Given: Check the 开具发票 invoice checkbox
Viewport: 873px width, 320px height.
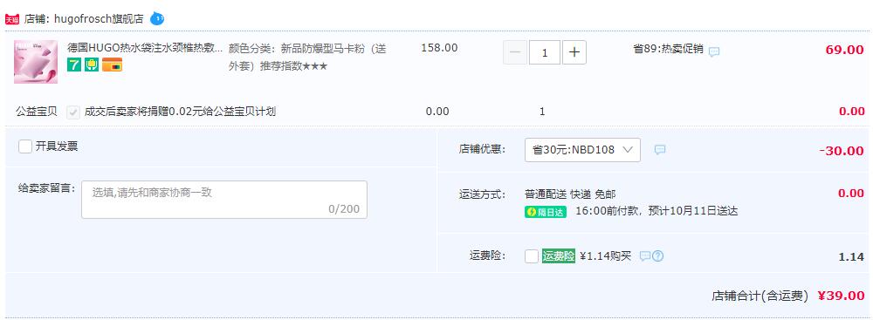Looking at the screenshot, I should coord(25,146).
